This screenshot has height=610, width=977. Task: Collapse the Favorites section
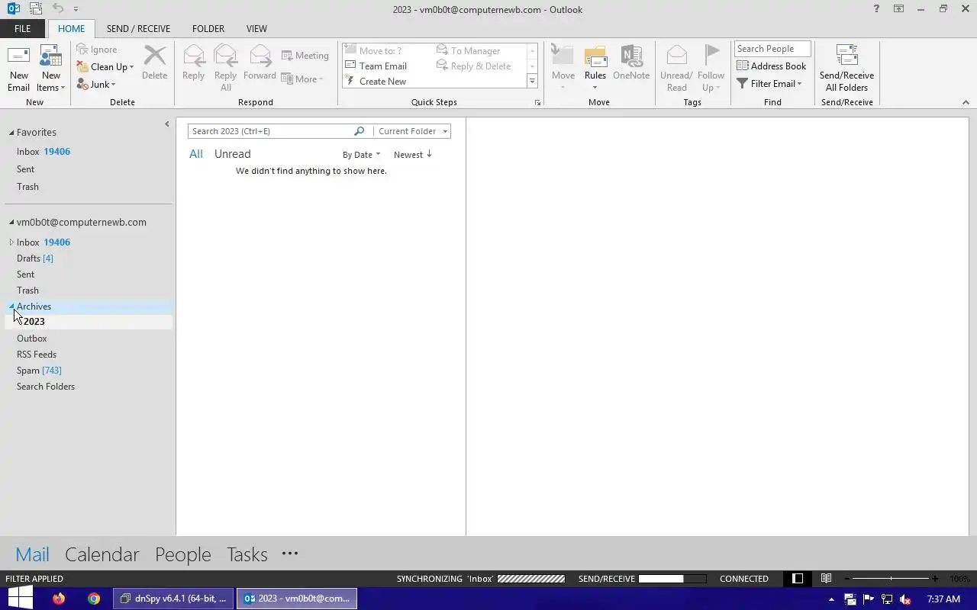[11, 133]
